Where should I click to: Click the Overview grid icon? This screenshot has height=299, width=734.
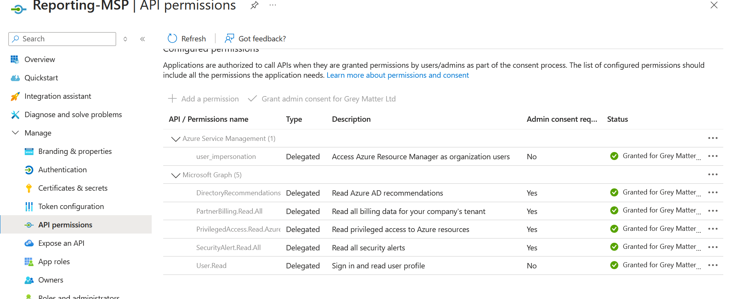pos(15,59)
